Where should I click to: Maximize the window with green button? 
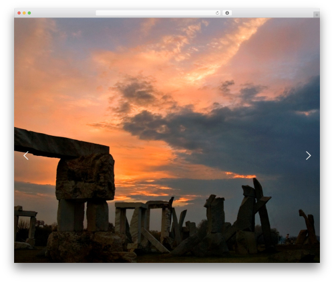coord(29,13)
